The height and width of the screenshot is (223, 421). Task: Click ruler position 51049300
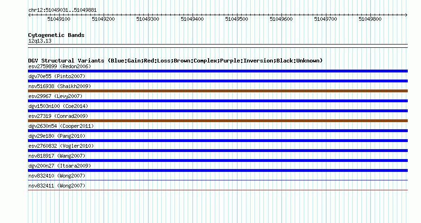(148, 19)
